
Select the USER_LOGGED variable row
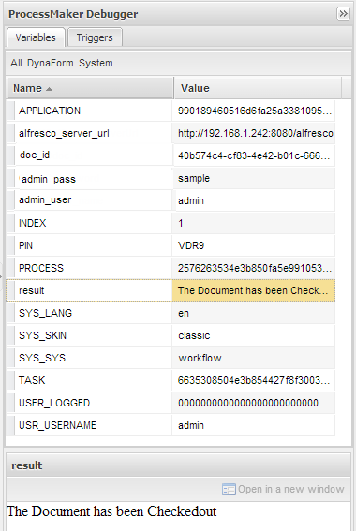[171, 403]
